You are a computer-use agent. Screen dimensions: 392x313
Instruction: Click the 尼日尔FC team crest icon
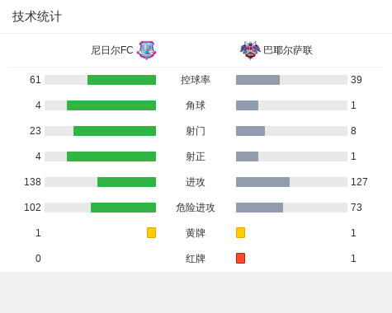(147, 50)
